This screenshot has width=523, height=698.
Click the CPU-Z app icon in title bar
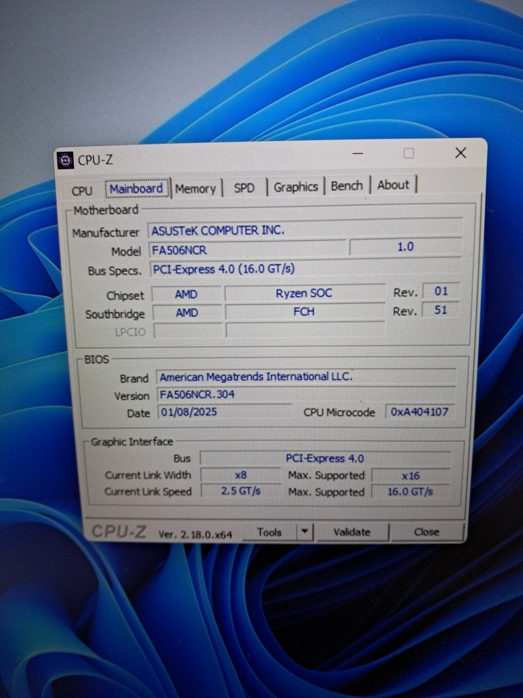(x=66, y=160)
